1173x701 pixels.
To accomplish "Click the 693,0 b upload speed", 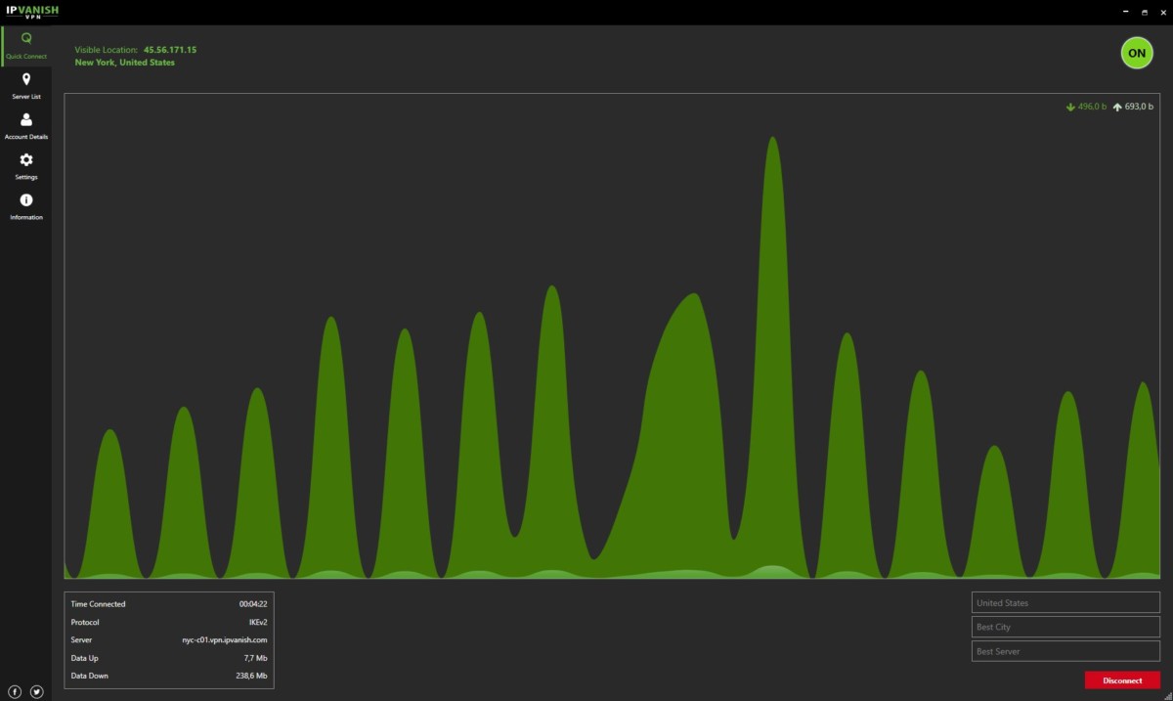I will [1139, 107].
